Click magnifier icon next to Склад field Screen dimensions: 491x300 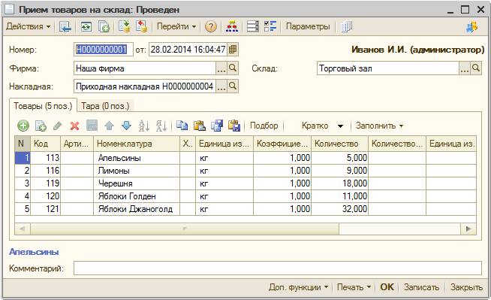tap(476, 68)
